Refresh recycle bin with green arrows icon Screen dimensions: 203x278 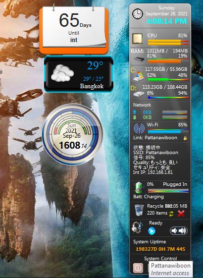point(171,214)
